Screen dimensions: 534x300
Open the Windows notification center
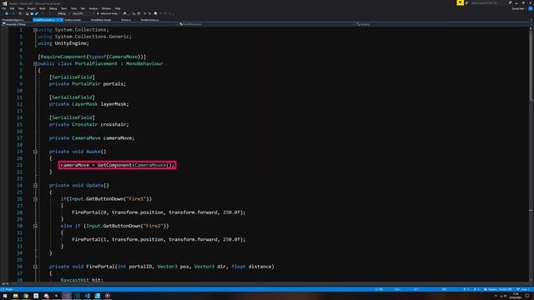point(527,297)
